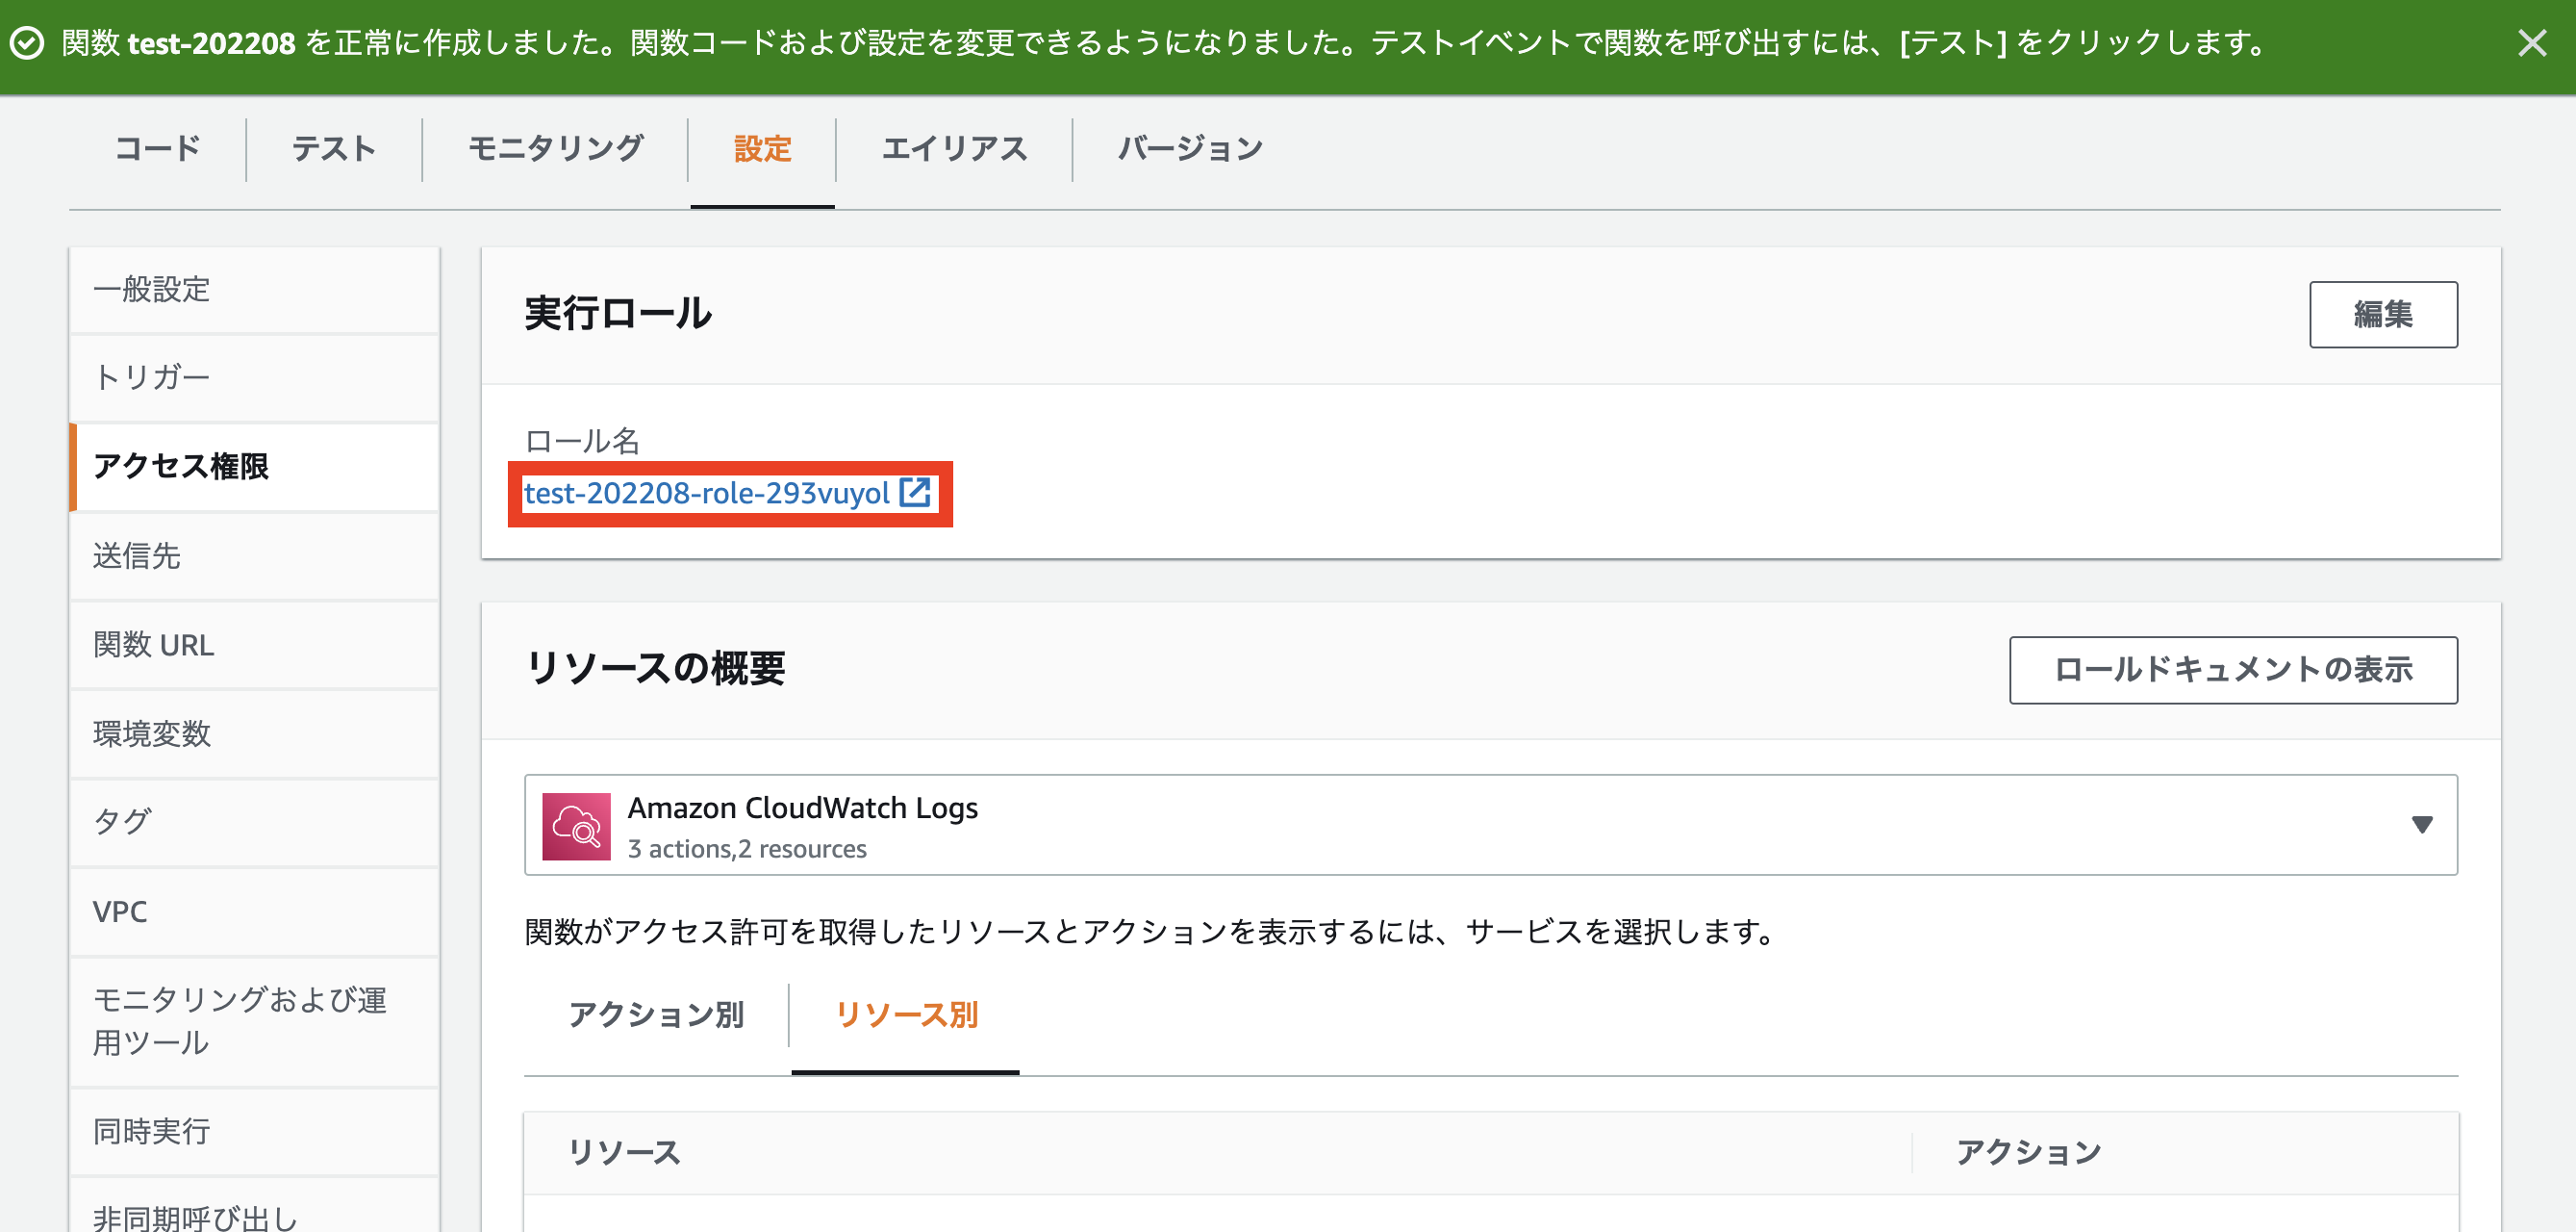Screen dimensions: 2576x1232
Task: Open 一般設定 in the side menu
Action: [x=152, y=291]
